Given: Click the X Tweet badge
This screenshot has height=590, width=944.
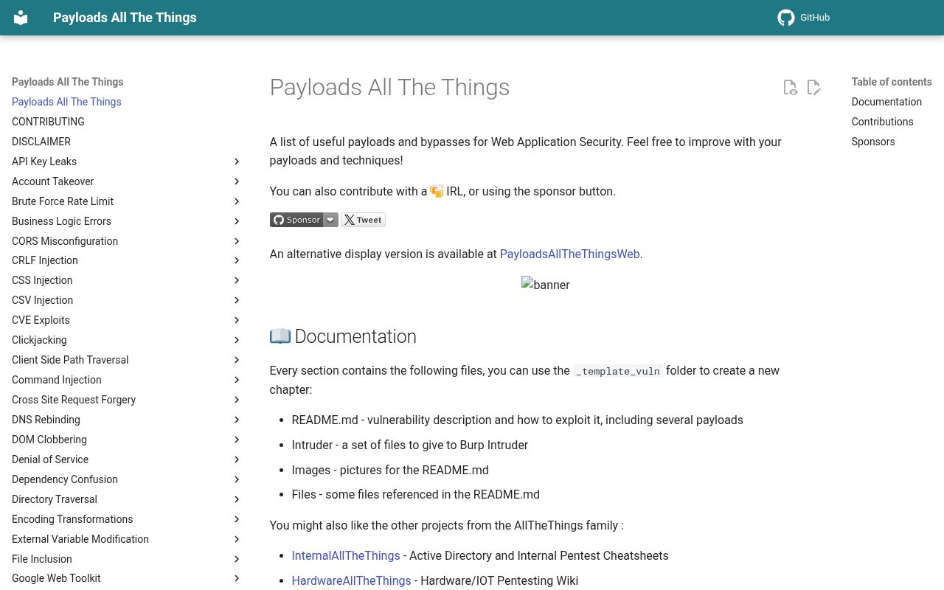Looking at the screenshot, I should point(363,220).
